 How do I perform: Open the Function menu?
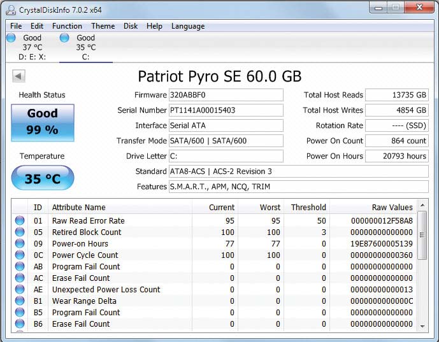click(x=67, y=26)
